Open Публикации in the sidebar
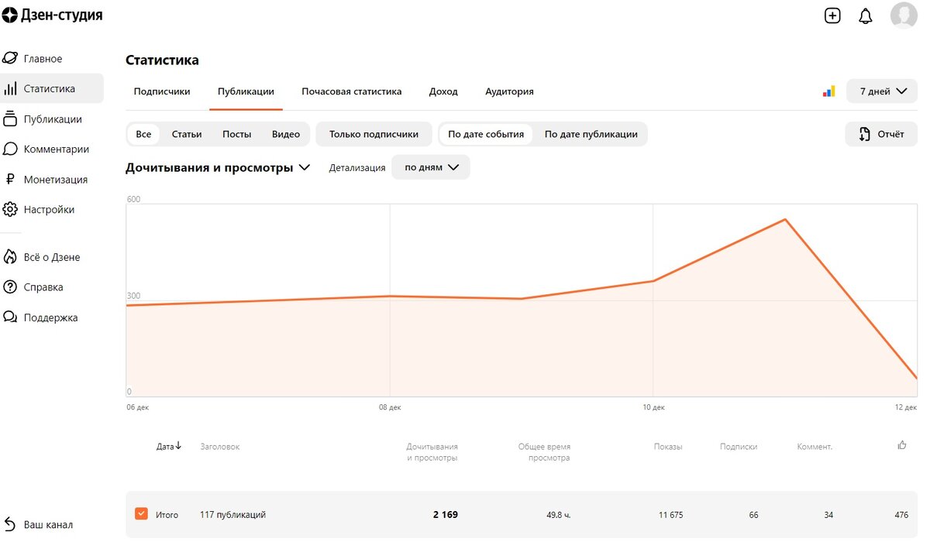This screenshot has height=549, width=930. pos(51,118)
